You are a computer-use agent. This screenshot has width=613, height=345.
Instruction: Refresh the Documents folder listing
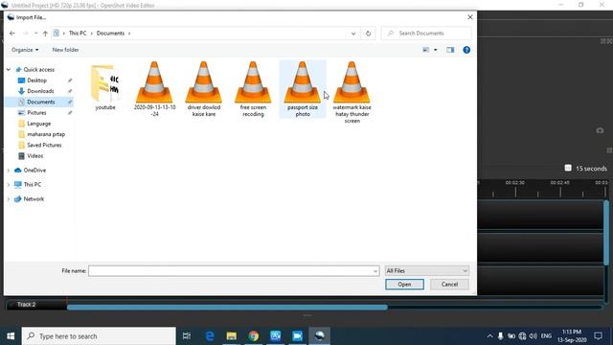tap(368, 34)
